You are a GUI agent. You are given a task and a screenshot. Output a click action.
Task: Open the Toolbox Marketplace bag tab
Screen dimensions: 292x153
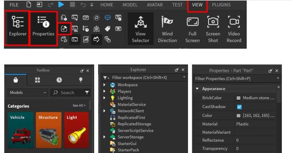[x=16, y=80]
